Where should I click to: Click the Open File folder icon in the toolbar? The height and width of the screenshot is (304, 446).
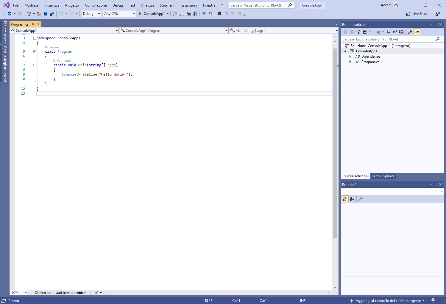coord(39,14)
